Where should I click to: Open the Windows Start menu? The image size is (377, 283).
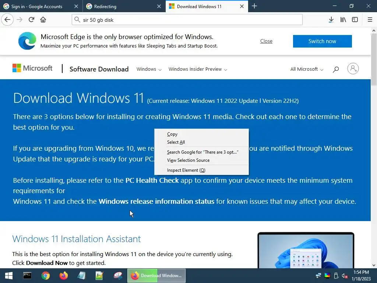9,276
